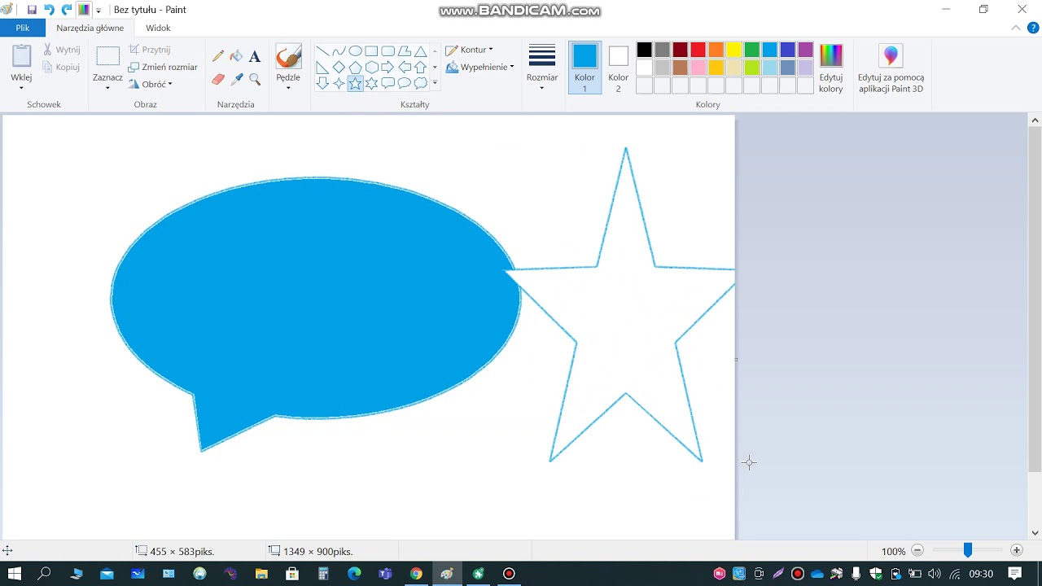Open the Windows Start menu

pos(15,574)
